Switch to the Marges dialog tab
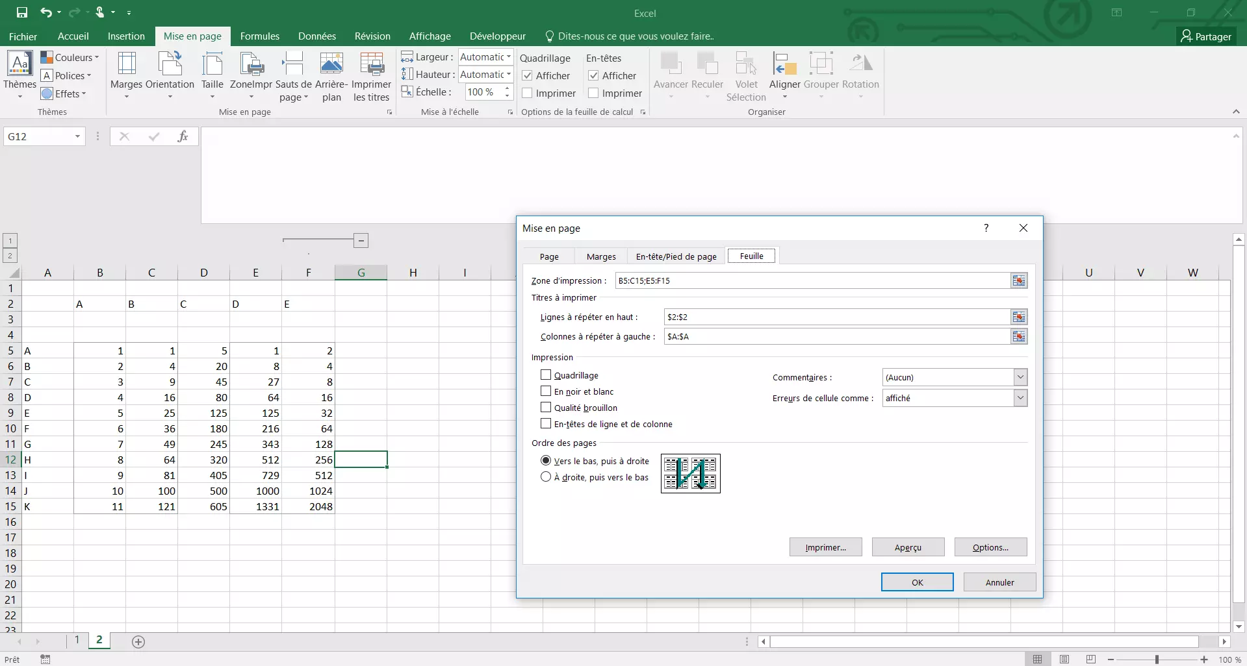Viewport: 1247px width, 666px height. [x=601, y=256]
